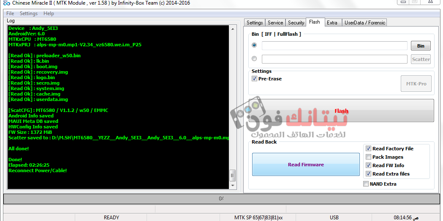Click the Bin browse button

pos(421,46)
